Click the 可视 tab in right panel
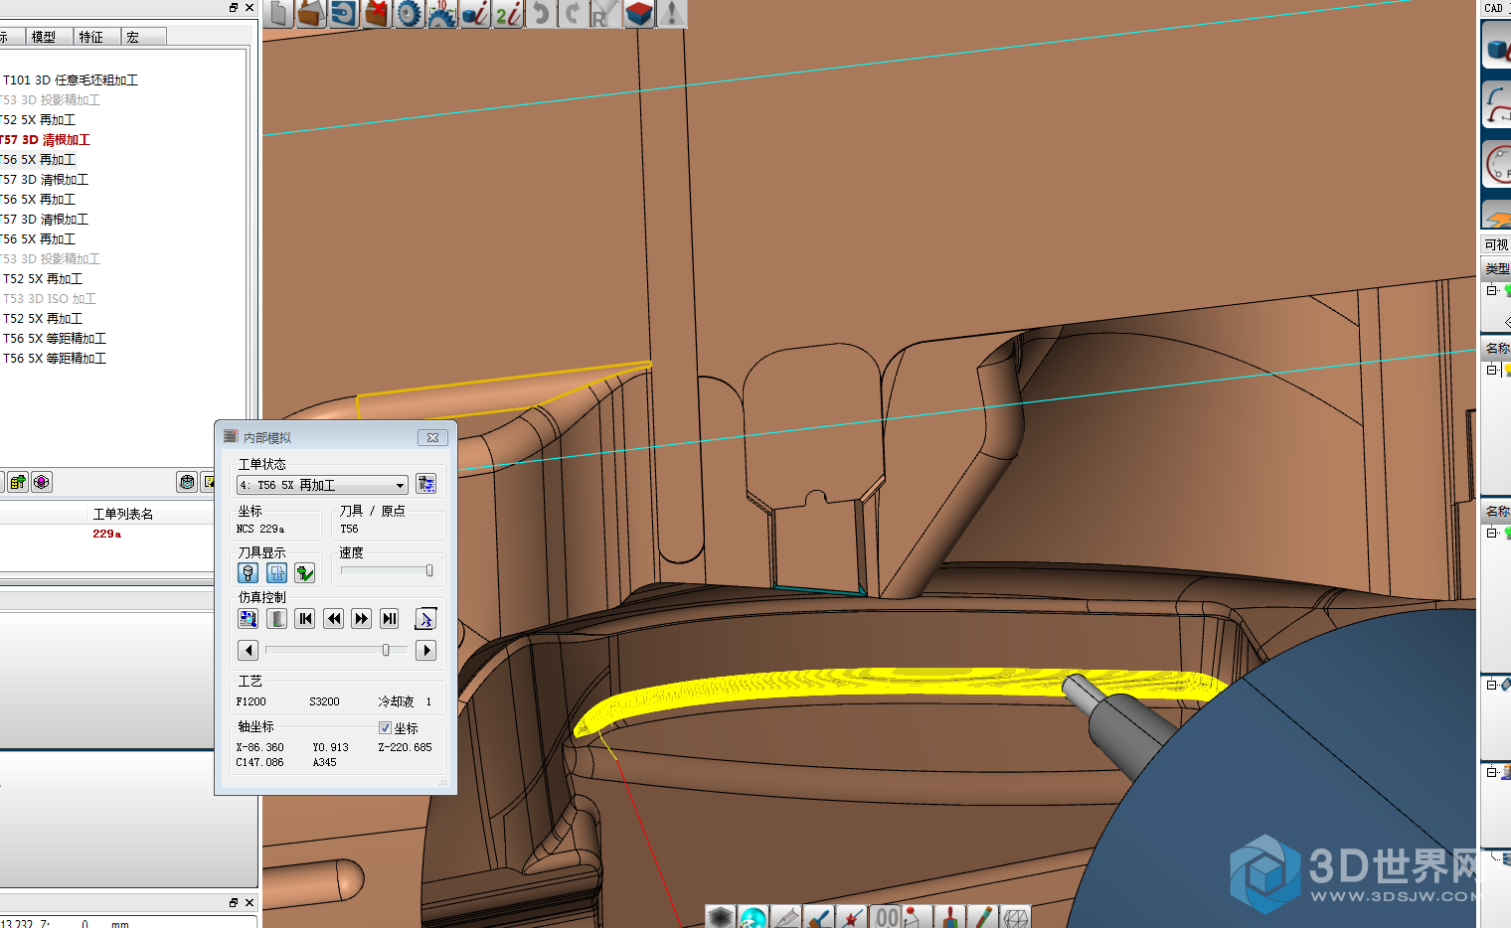Viewport: 1511px width, 928px height. pyautogui.click(x=1496, y=244)
